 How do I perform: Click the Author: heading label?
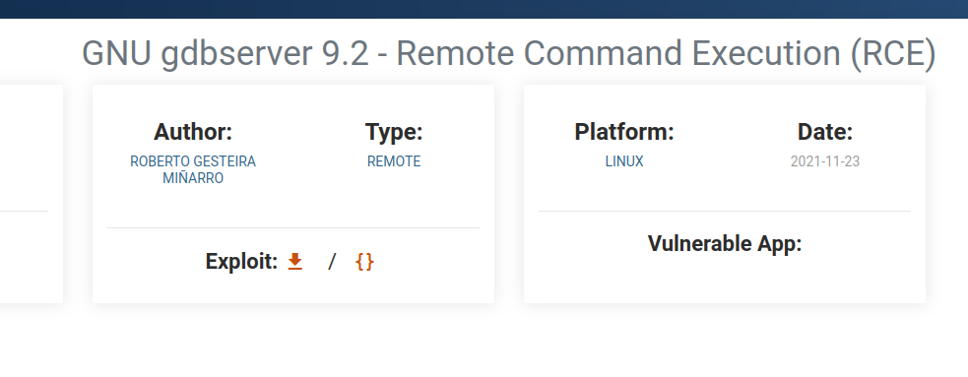193,132
